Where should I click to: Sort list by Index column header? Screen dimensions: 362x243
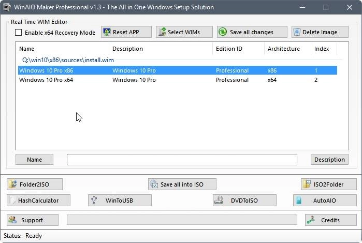(324, 49)
